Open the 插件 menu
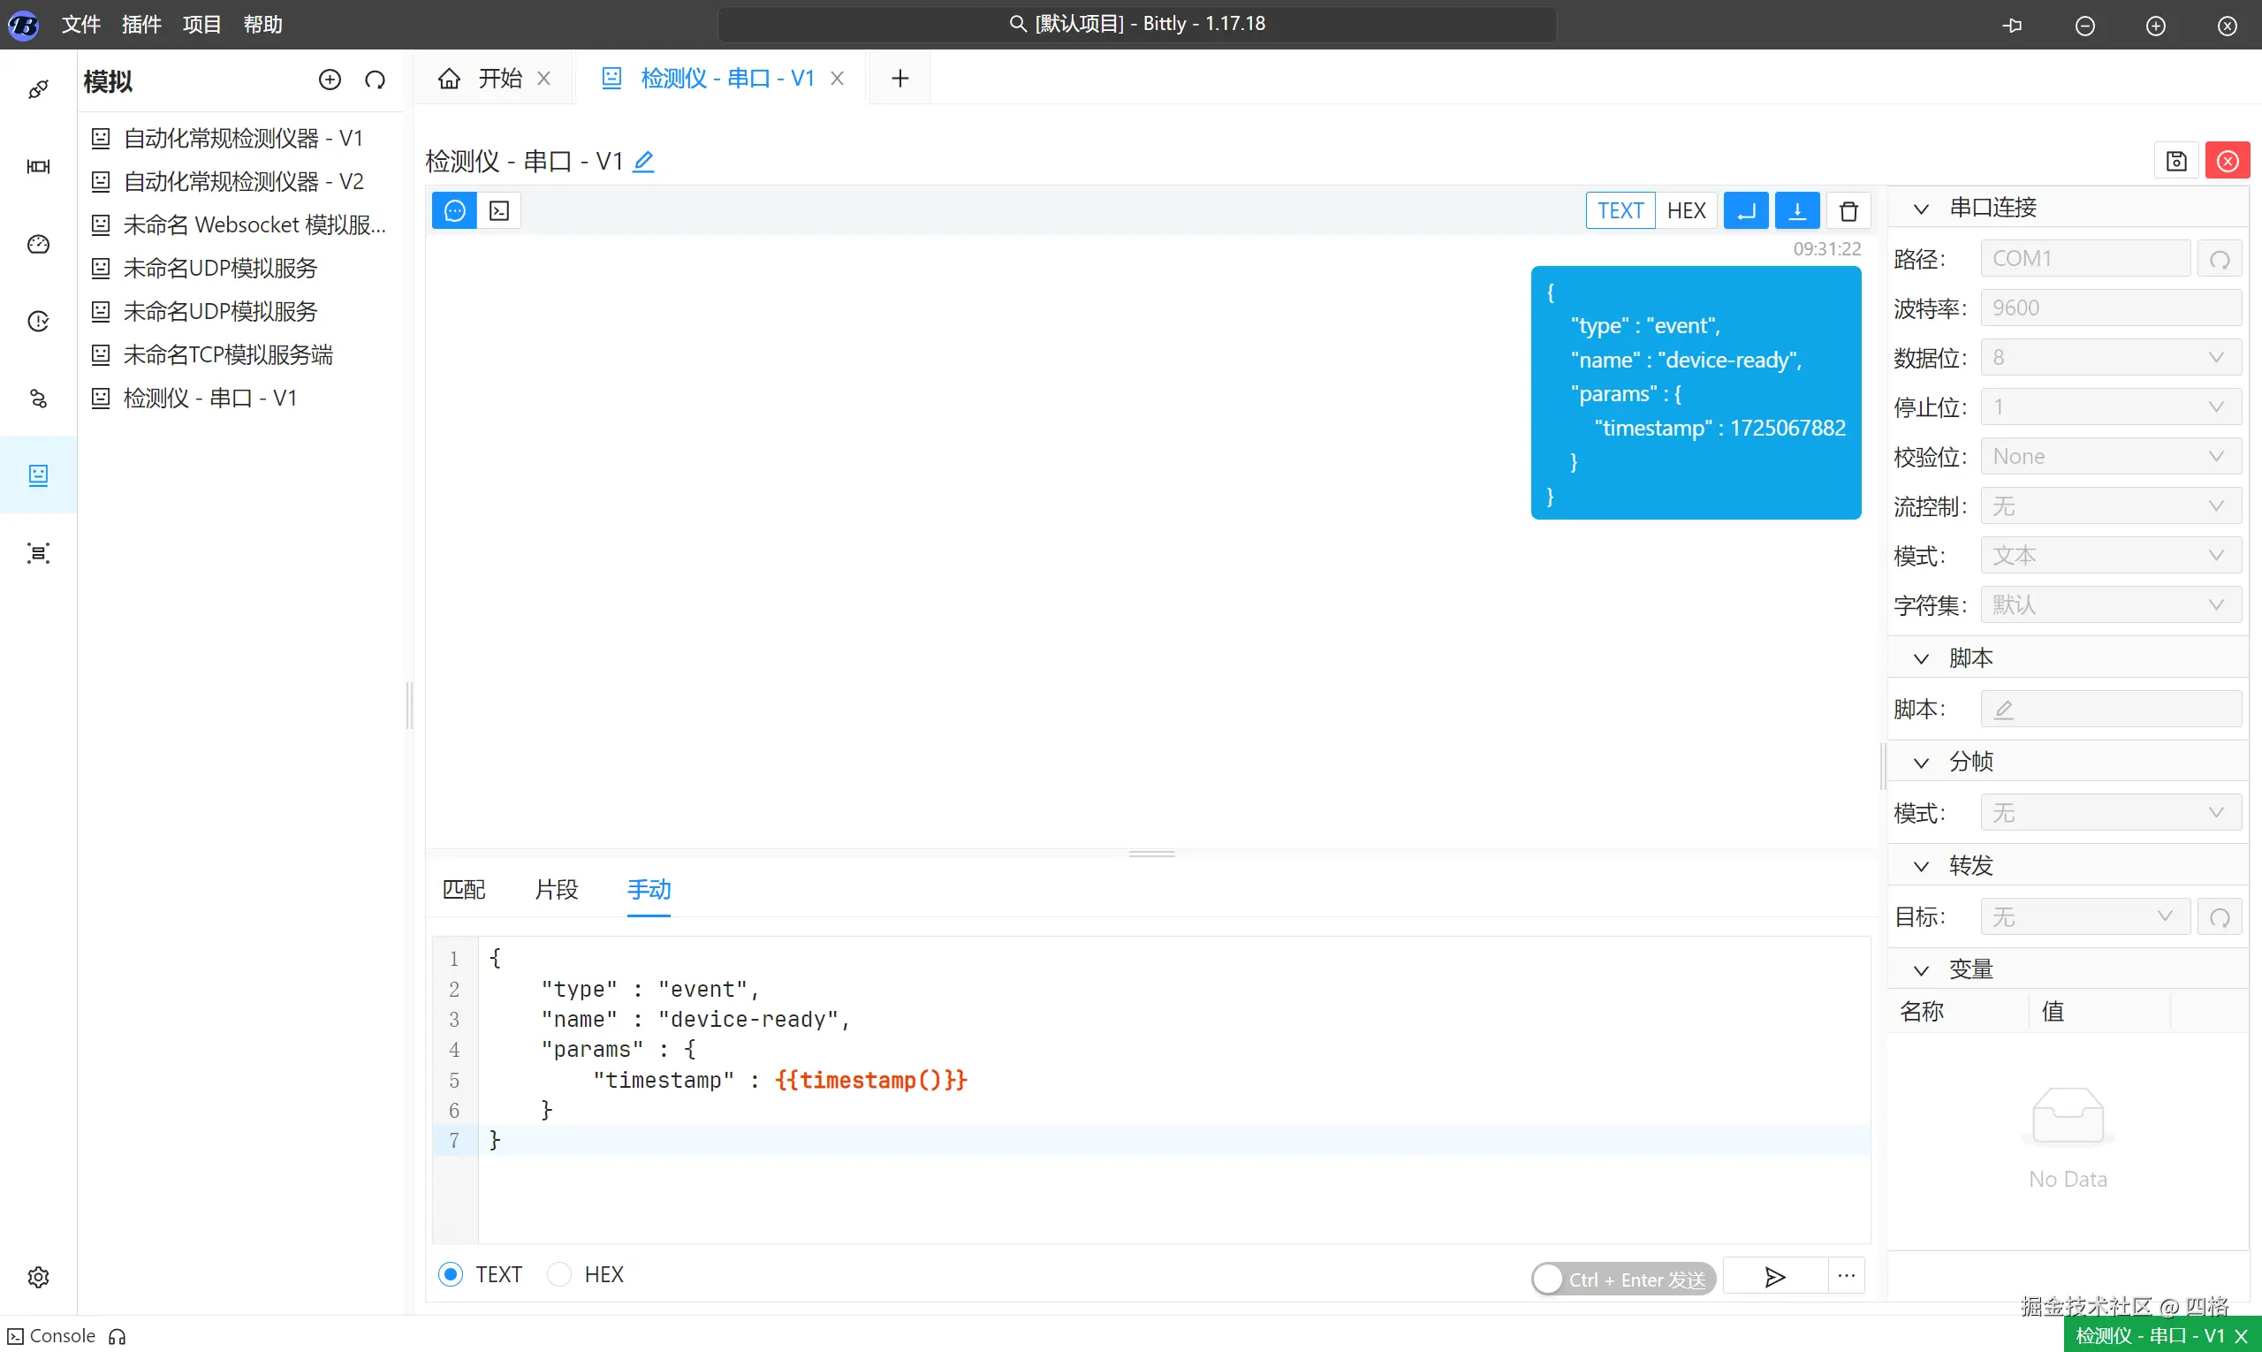This screenshot has width=2262, height=1352. [x=141, y=25]
